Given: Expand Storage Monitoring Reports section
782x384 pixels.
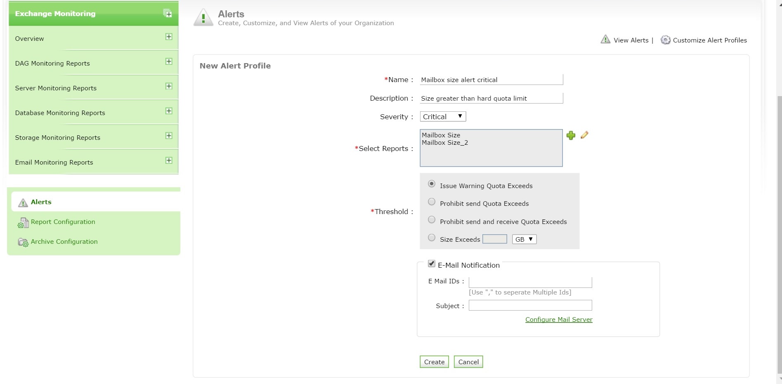Looking at the screenshot, I should [169, 136].
